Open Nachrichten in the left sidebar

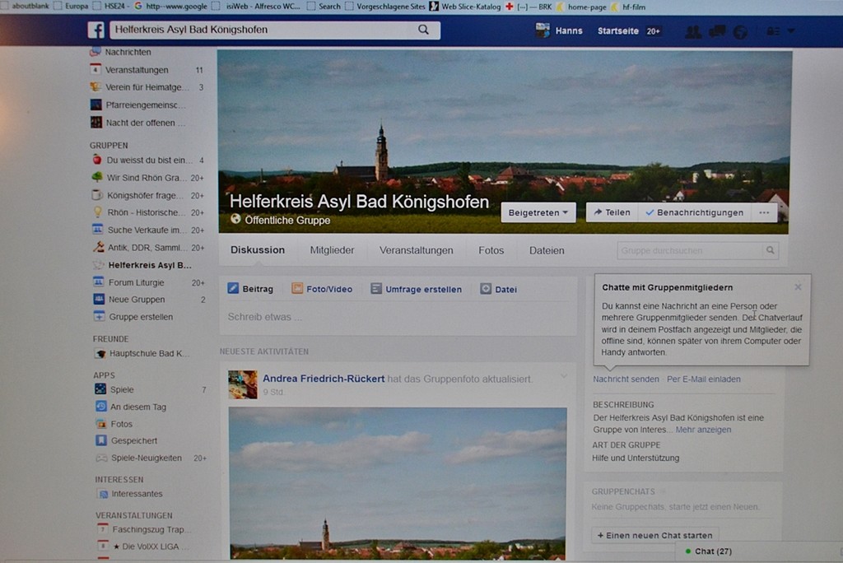click(128, 52)
